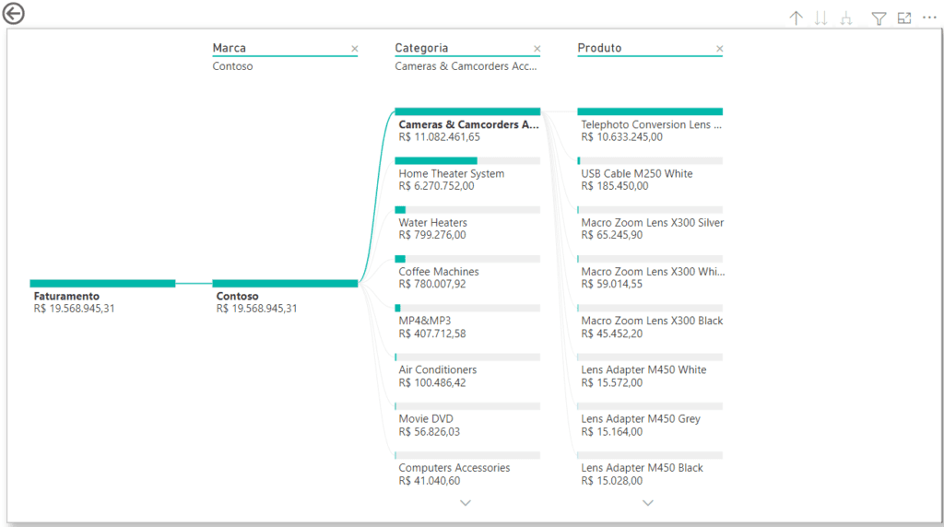
Task: Click the R$ 15.028,00 value
Action: point(612,481)
